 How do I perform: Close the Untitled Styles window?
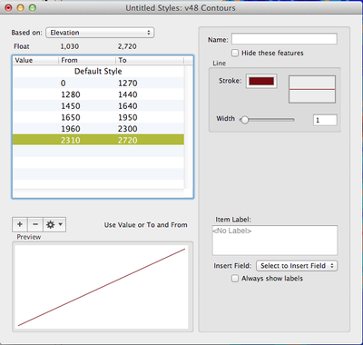[x=8, y=8]
